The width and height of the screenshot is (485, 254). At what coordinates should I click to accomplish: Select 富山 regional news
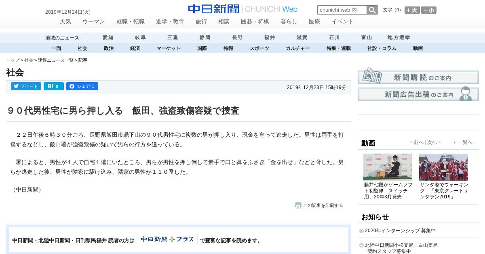[367, 37]
